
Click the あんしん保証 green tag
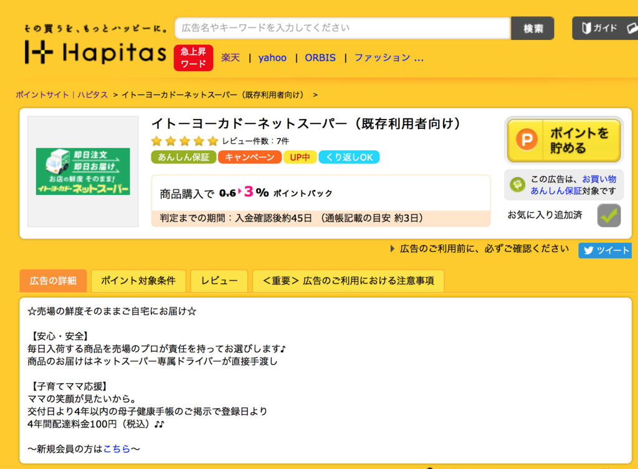tap(184, 157)
